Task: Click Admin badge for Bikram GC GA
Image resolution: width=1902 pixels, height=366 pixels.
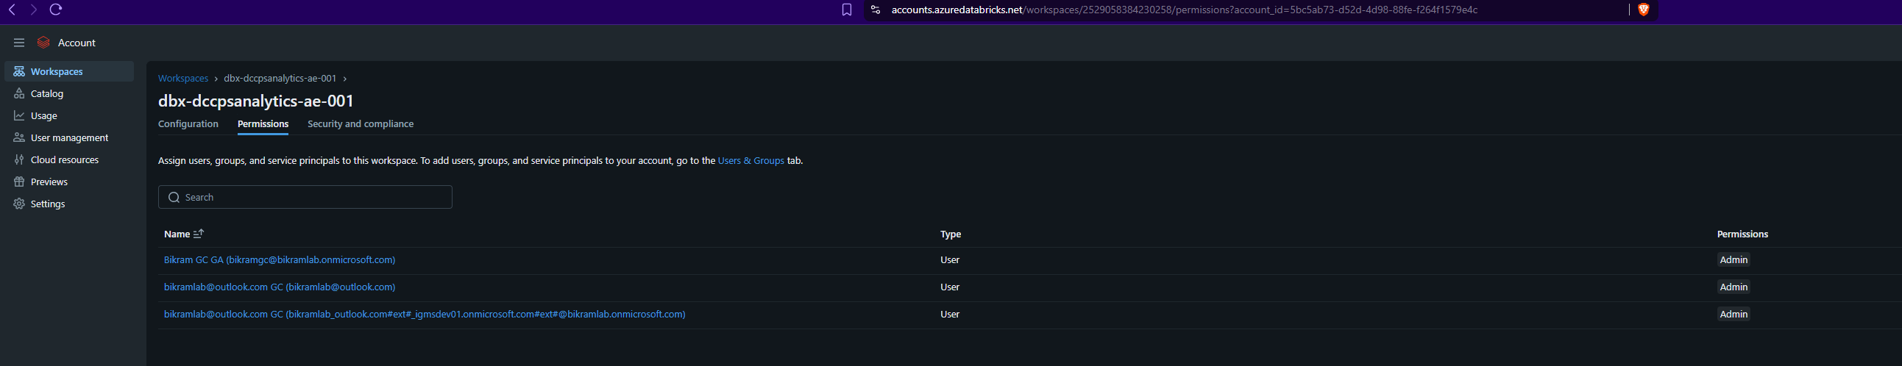Action: point(1734,259)
